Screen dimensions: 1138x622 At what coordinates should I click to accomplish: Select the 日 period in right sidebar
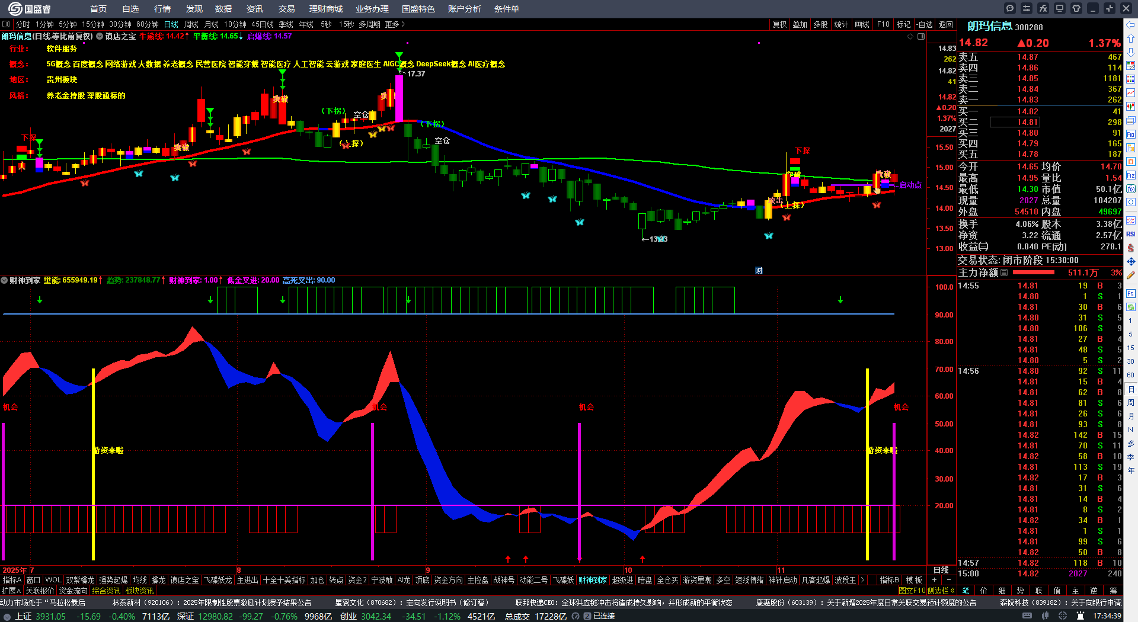[1131, 389]
